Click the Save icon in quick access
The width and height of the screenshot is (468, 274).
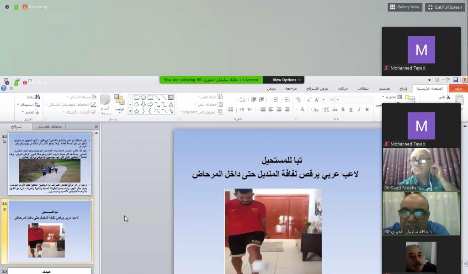(x=455, y=80)
